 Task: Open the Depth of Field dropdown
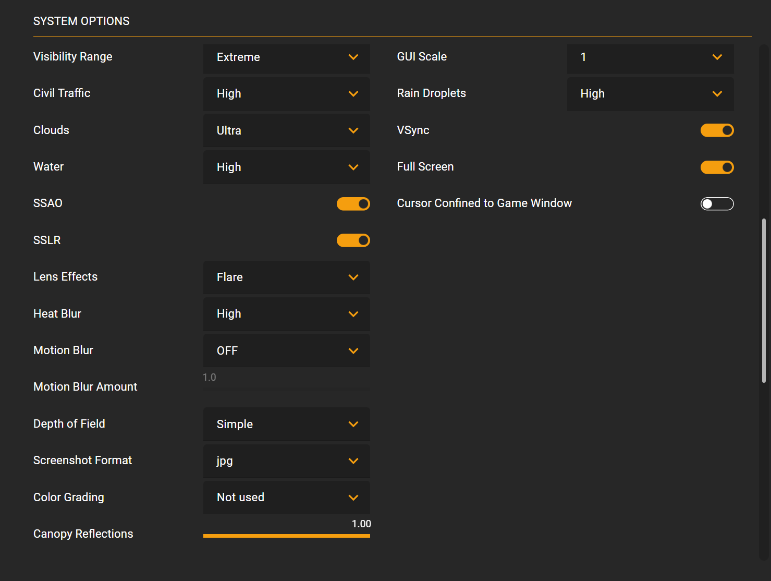pos(287,424)
